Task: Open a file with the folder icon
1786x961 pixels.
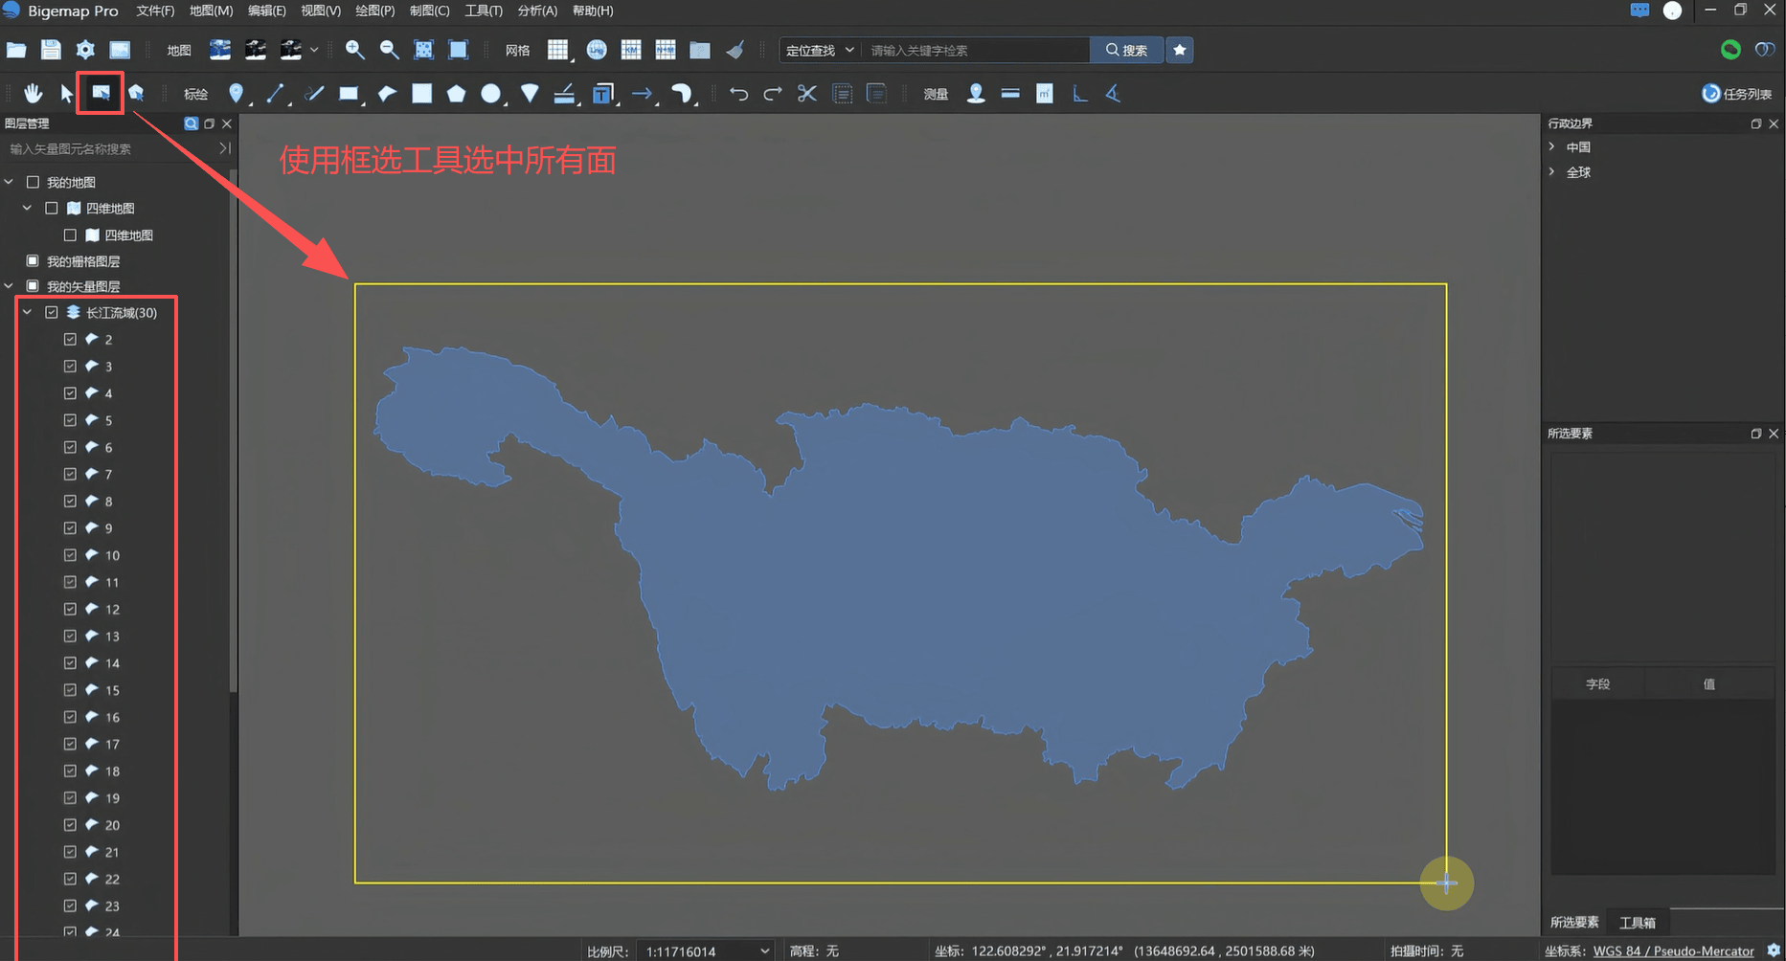Action: pyautogui.click(x=16, y=50)
